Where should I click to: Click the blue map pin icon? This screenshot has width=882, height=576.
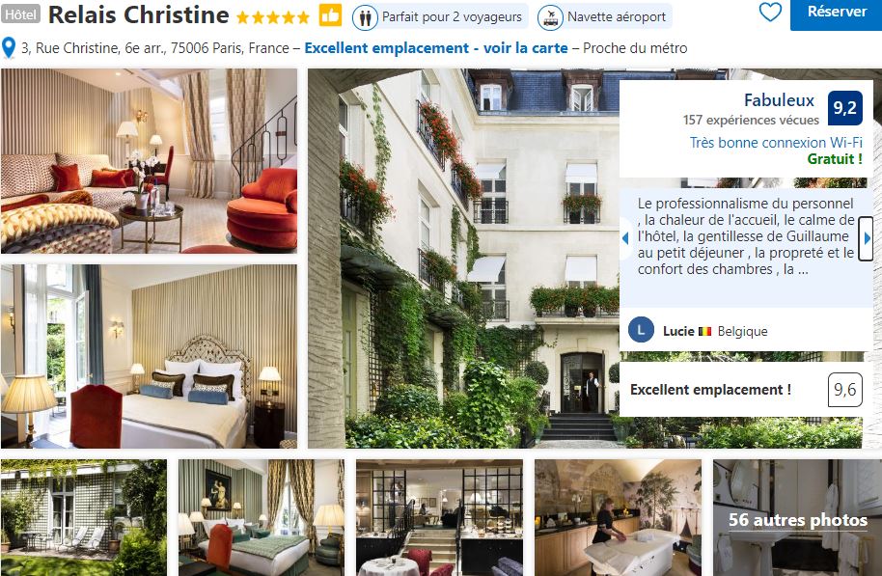[x=9, y=48]
